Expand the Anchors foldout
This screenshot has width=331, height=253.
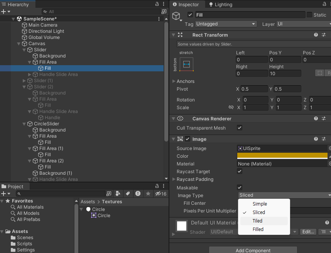[x=174, y=81]
